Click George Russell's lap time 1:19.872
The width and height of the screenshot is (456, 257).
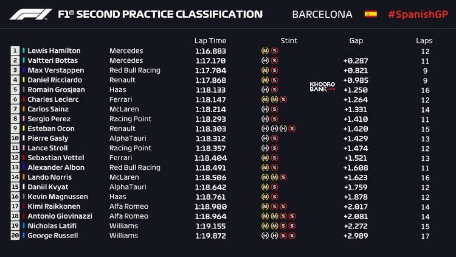(x=210, y=236)
